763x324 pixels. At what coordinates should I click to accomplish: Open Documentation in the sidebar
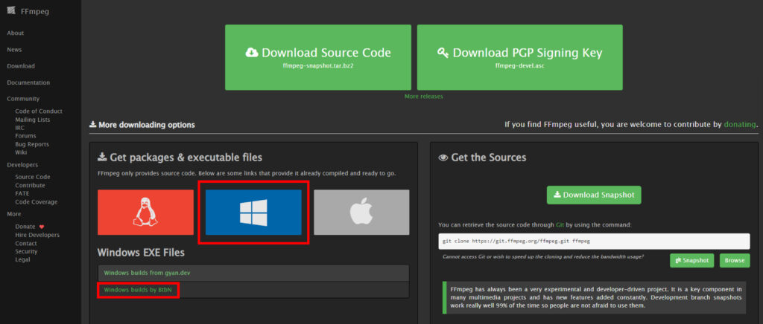[x=28, y=82]
